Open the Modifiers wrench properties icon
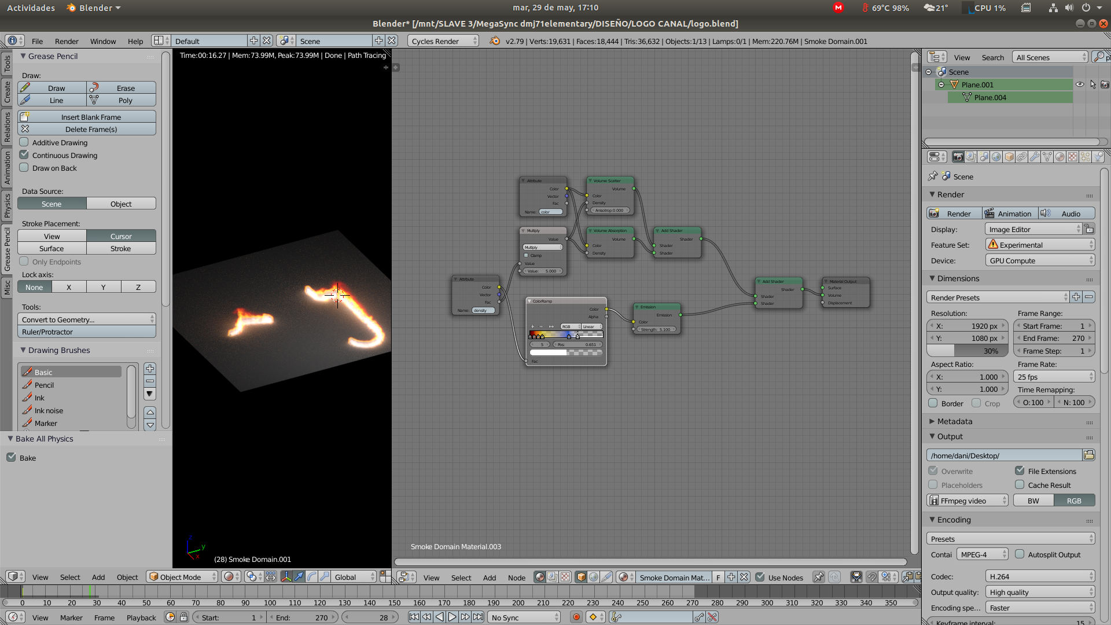This screenshot has height=625, width=1111. click(1035, 157)
